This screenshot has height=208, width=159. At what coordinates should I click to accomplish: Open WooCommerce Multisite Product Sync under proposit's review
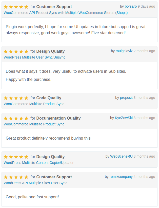(x=34, y=104)
